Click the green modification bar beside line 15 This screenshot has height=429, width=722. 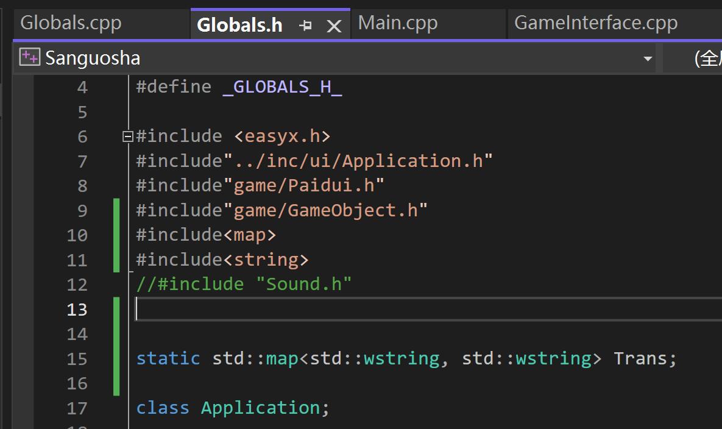(116, 358)
